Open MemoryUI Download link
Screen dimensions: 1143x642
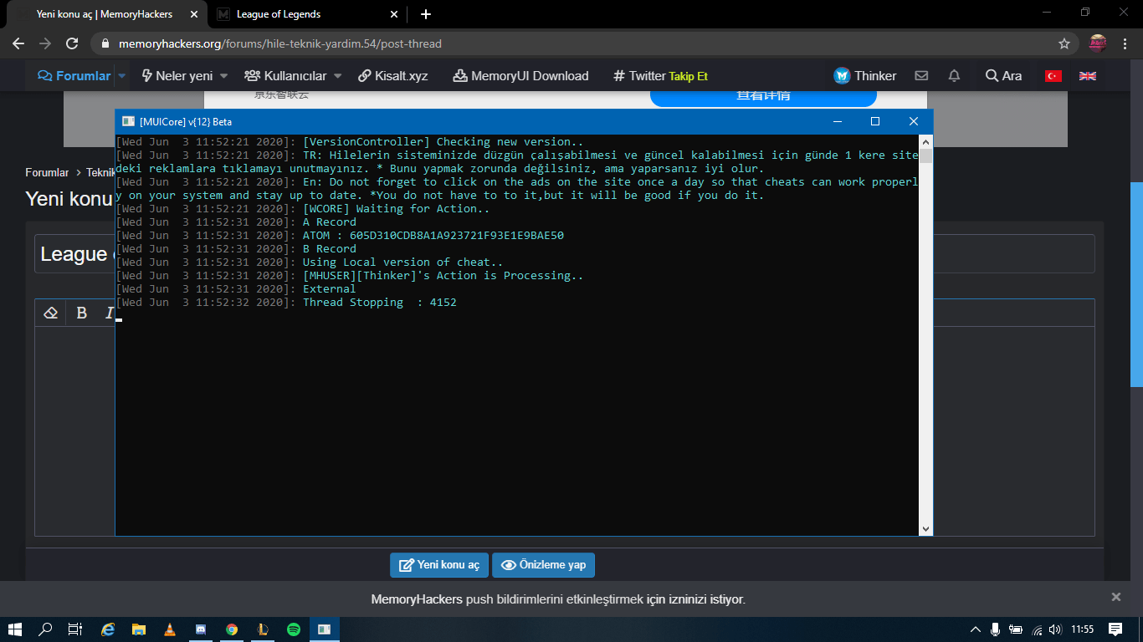click(520, 75)
